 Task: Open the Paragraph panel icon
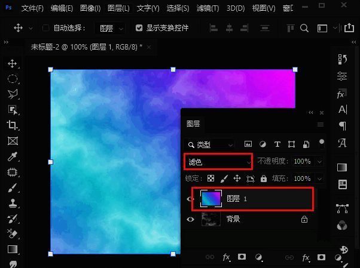pos(343,126)
